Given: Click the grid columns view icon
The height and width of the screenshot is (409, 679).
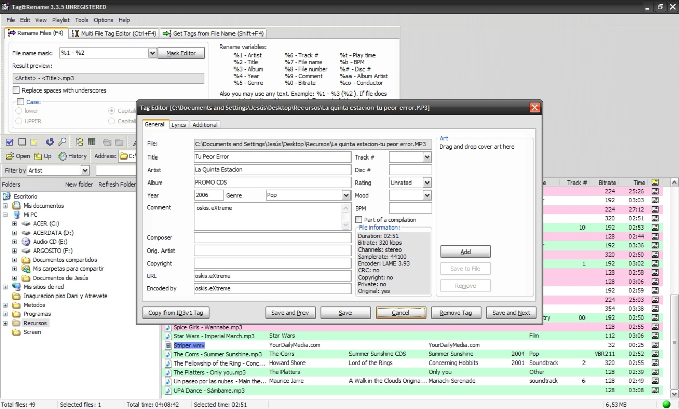Looking at the screenshot, I should coord(91,142).
